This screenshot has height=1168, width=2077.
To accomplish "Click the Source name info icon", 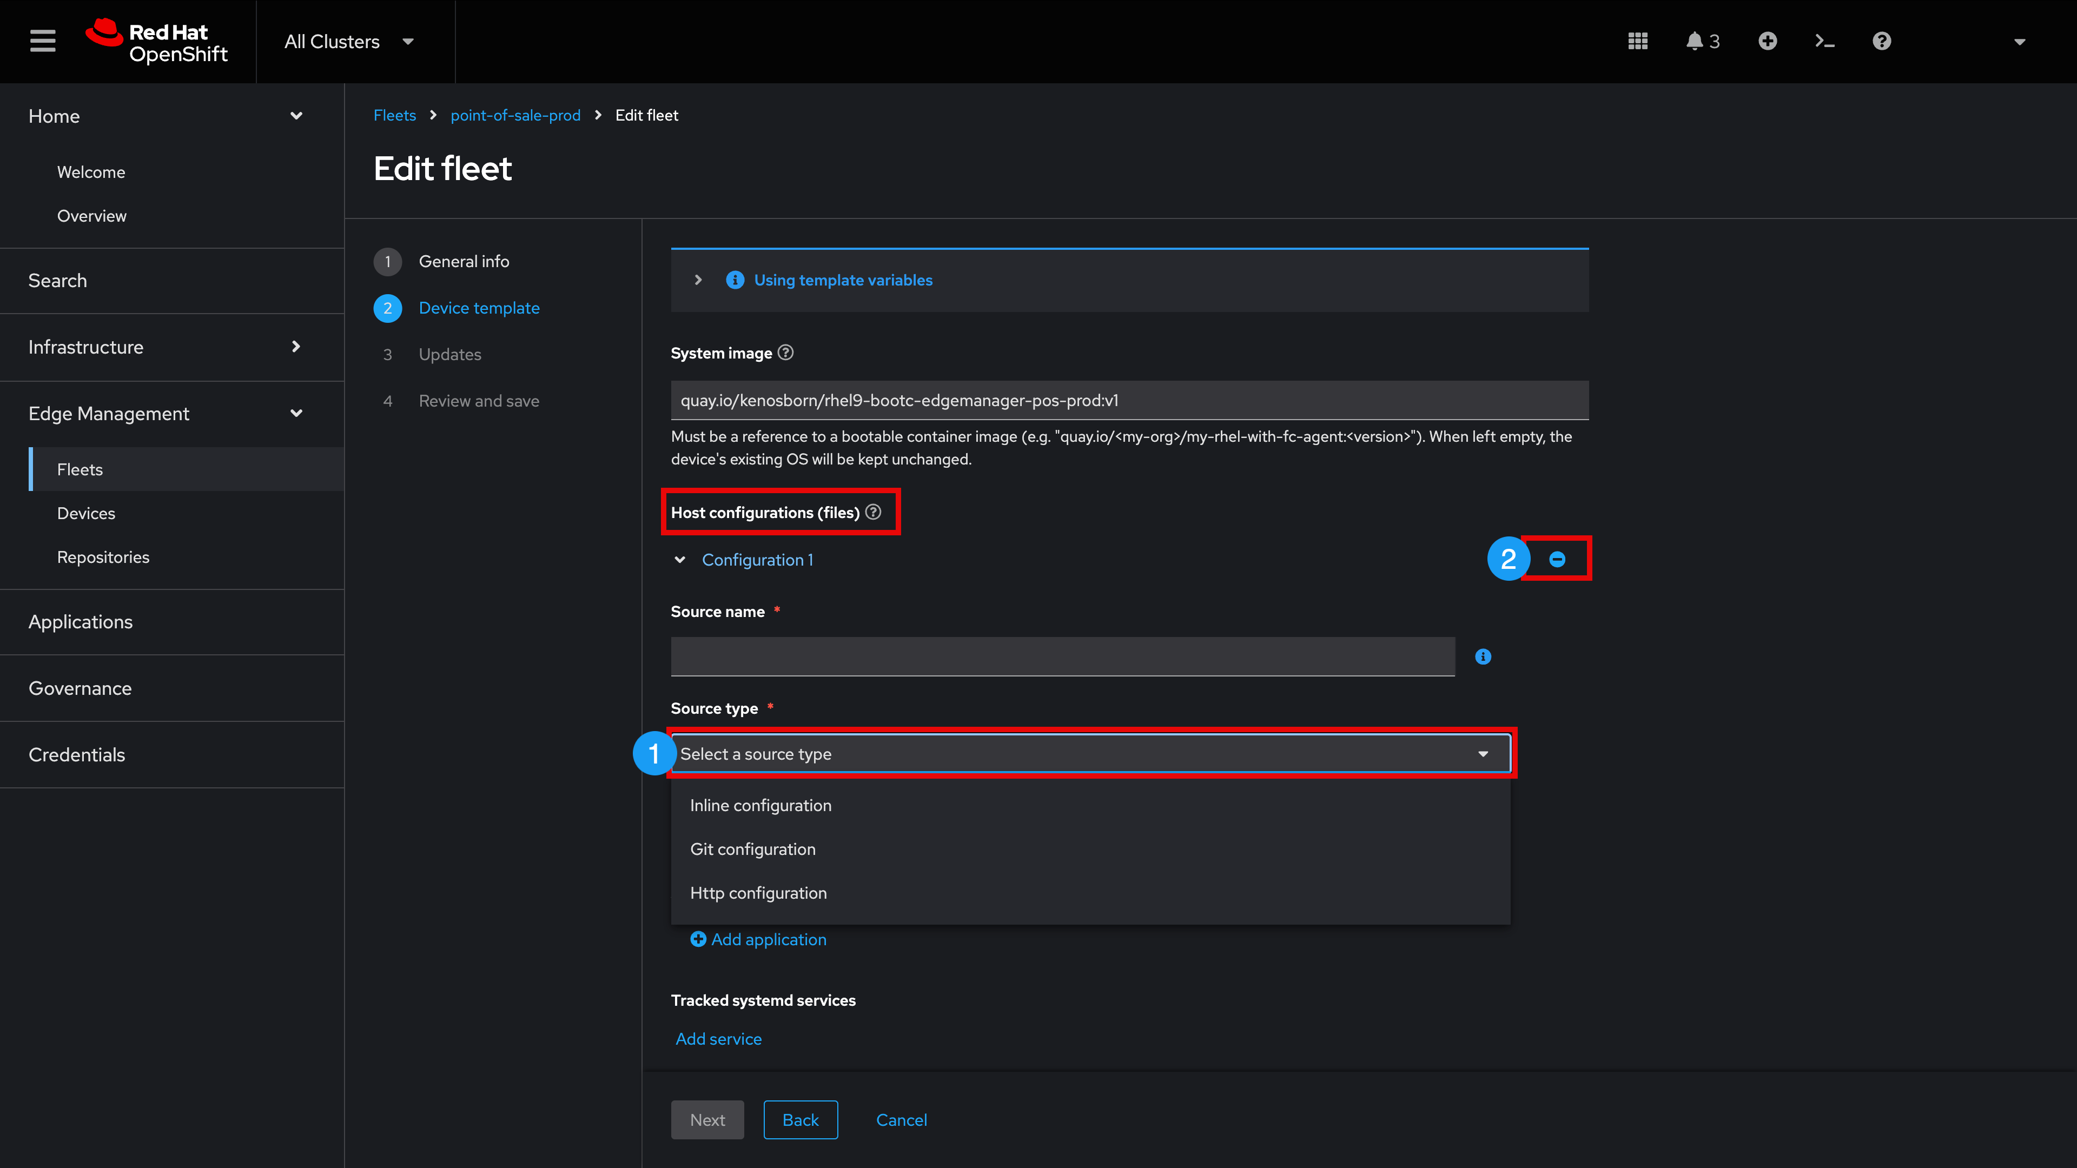I will click(1483, 657).
